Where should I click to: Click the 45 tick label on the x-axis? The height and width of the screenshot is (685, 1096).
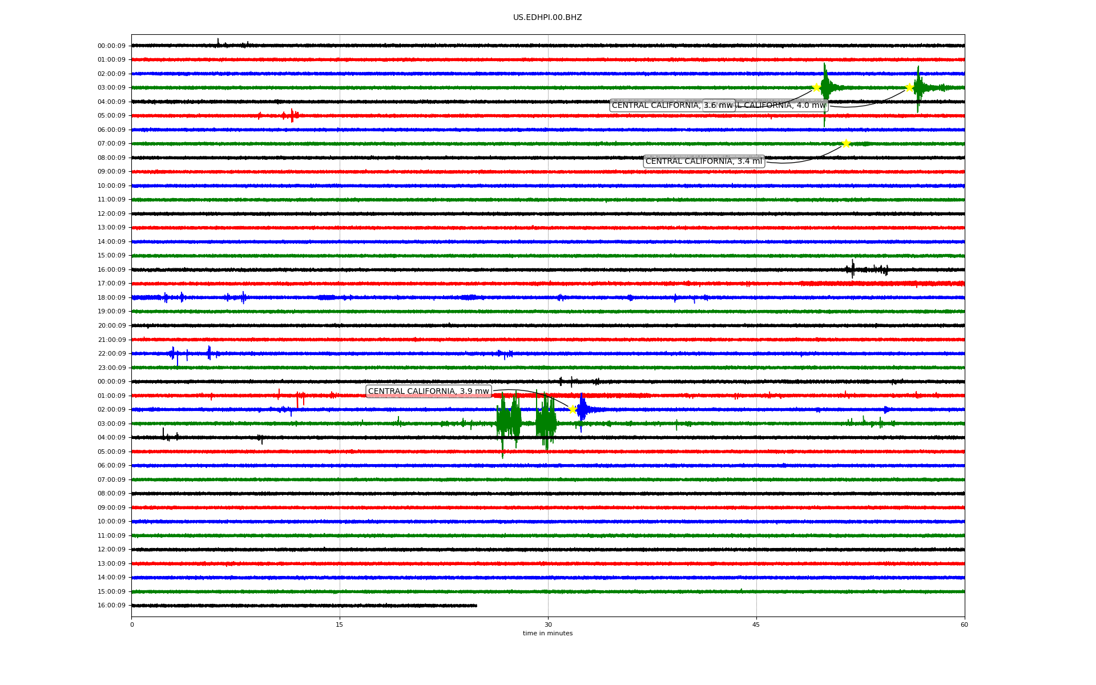(756, 624)
